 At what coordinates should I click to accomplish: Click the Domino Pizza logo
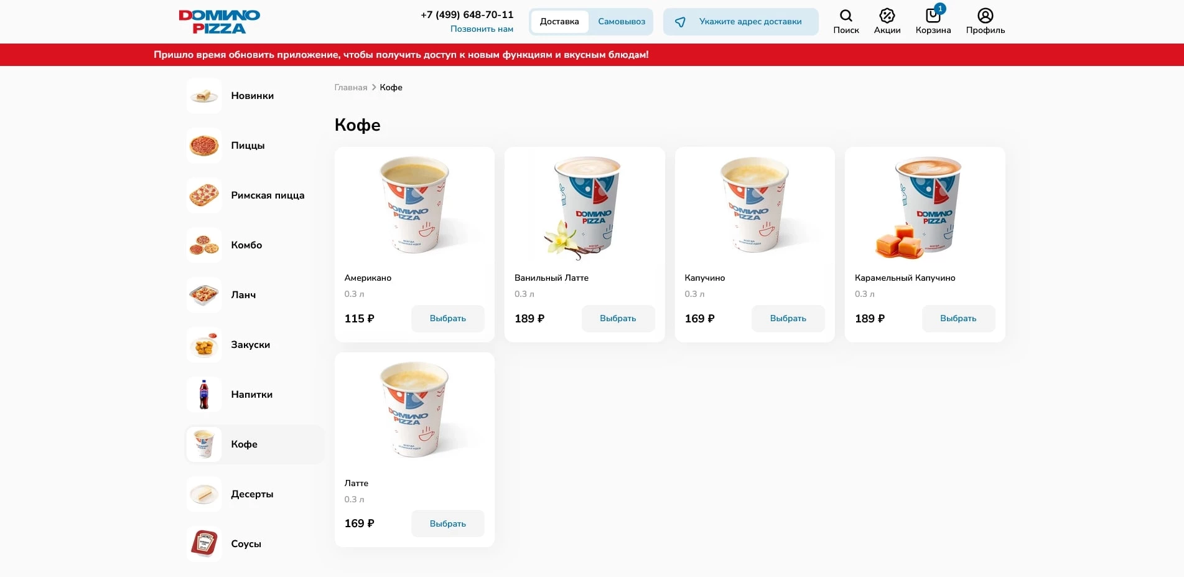pos(219,22)
